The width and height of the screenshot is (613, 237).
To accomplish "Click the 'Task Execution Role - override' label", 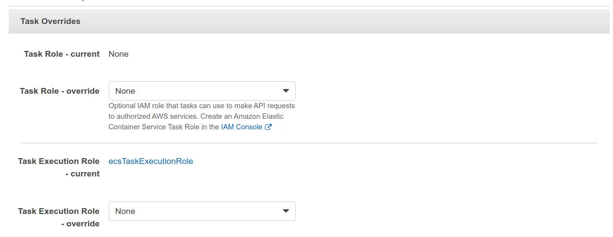I will (x=59, y=217).
